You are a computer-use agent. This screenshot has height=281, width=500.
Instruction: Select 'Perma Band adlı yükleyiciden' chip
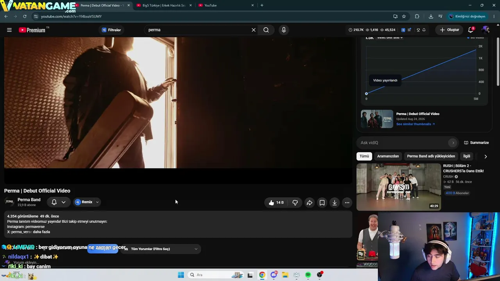(431, 156)
